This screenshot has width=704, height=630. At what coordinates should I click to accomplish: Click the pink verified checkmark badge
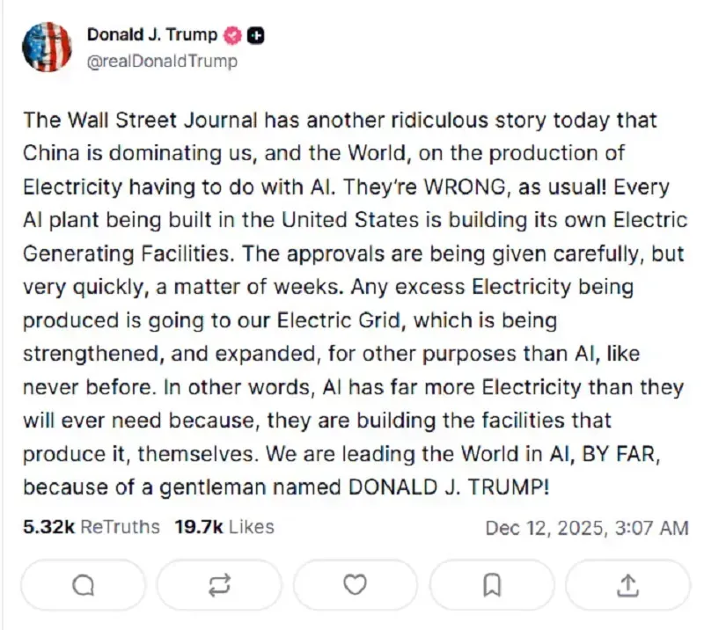coord(232,34)
